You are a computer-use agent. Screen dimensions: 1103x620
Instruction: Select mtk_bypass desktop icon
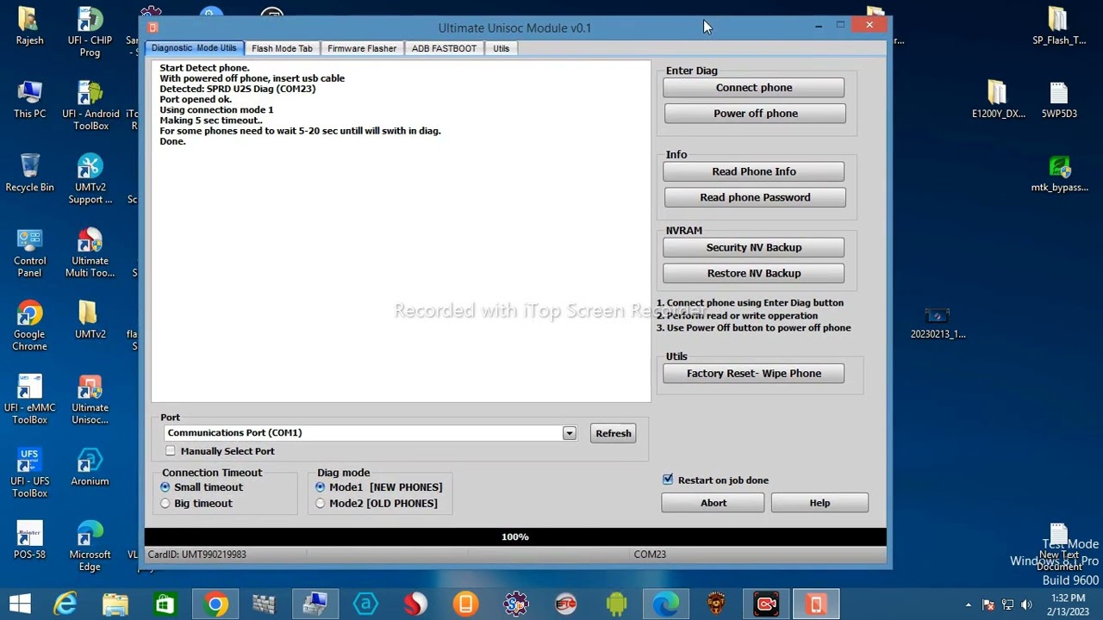point(1059,173)
